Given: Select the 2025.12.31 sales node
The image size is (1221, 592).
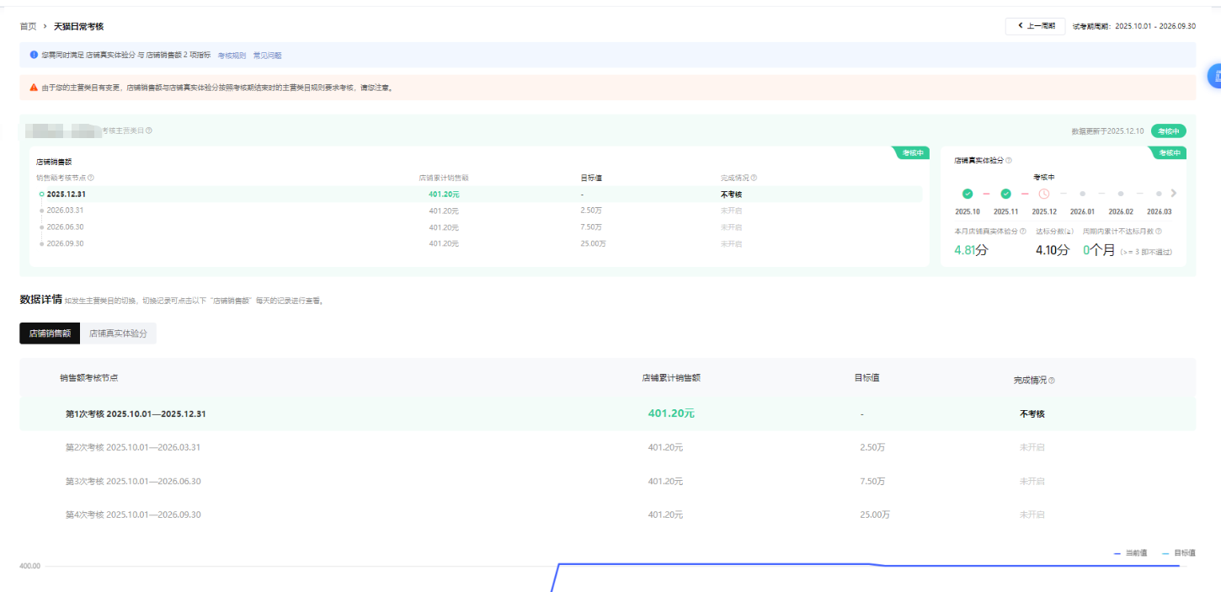Looking at the screenshot, I should (66, 194).
